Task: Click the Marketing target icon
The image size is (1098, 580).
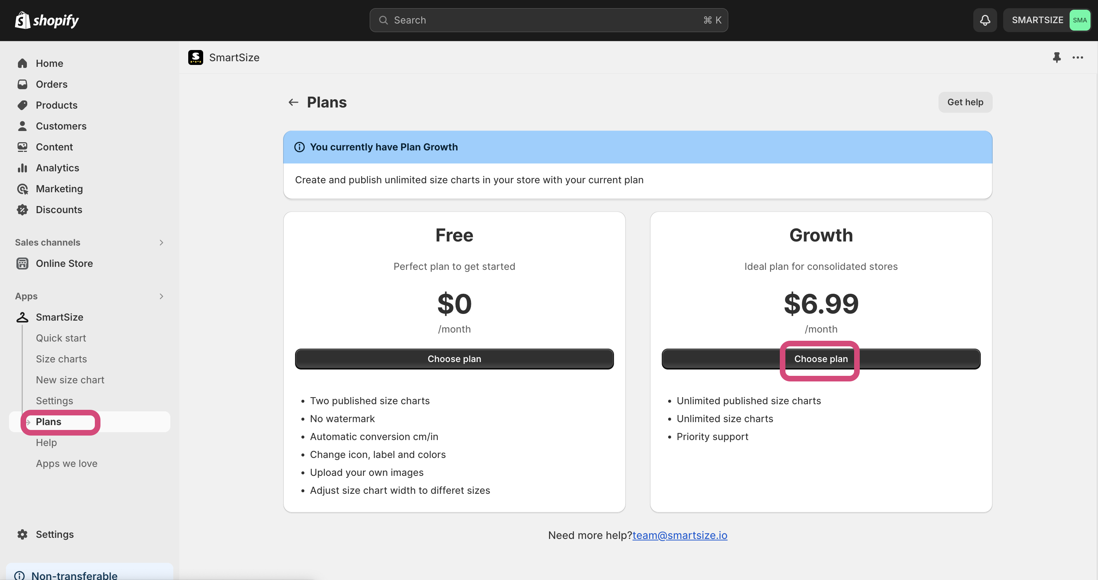Action: point(22,188)
